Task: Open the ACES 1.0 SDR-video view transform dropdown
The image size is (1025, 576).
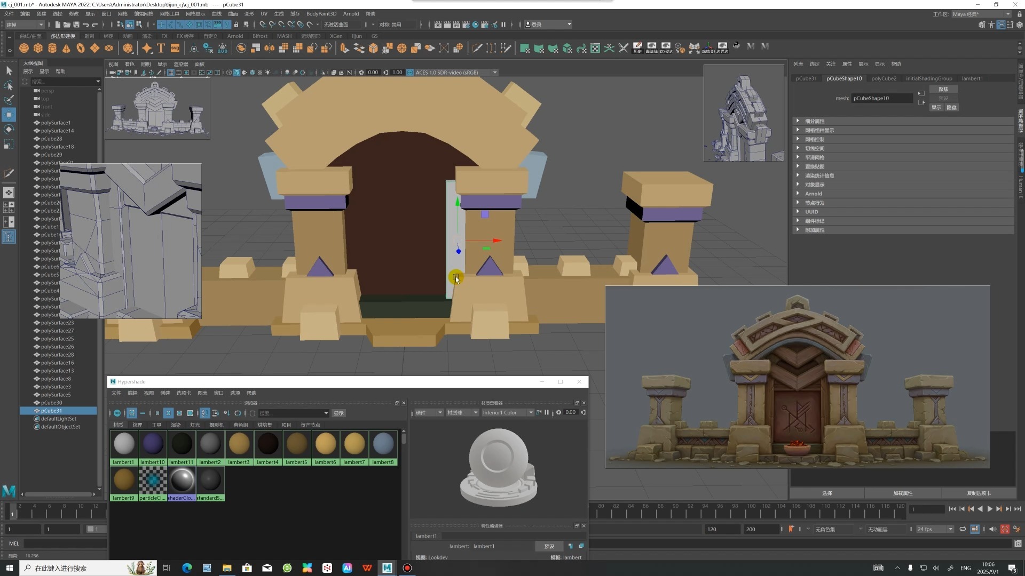Action: 456,73
